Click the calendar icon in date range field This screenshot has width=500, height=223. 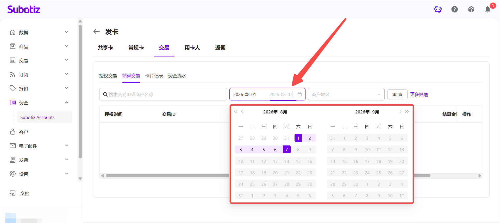coord(299,94)
